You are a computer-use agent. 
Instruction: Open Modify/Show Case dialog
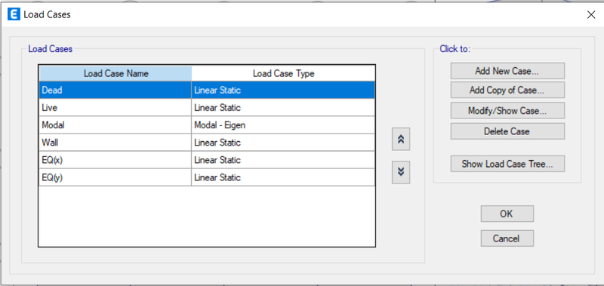(x=507, y=111)
